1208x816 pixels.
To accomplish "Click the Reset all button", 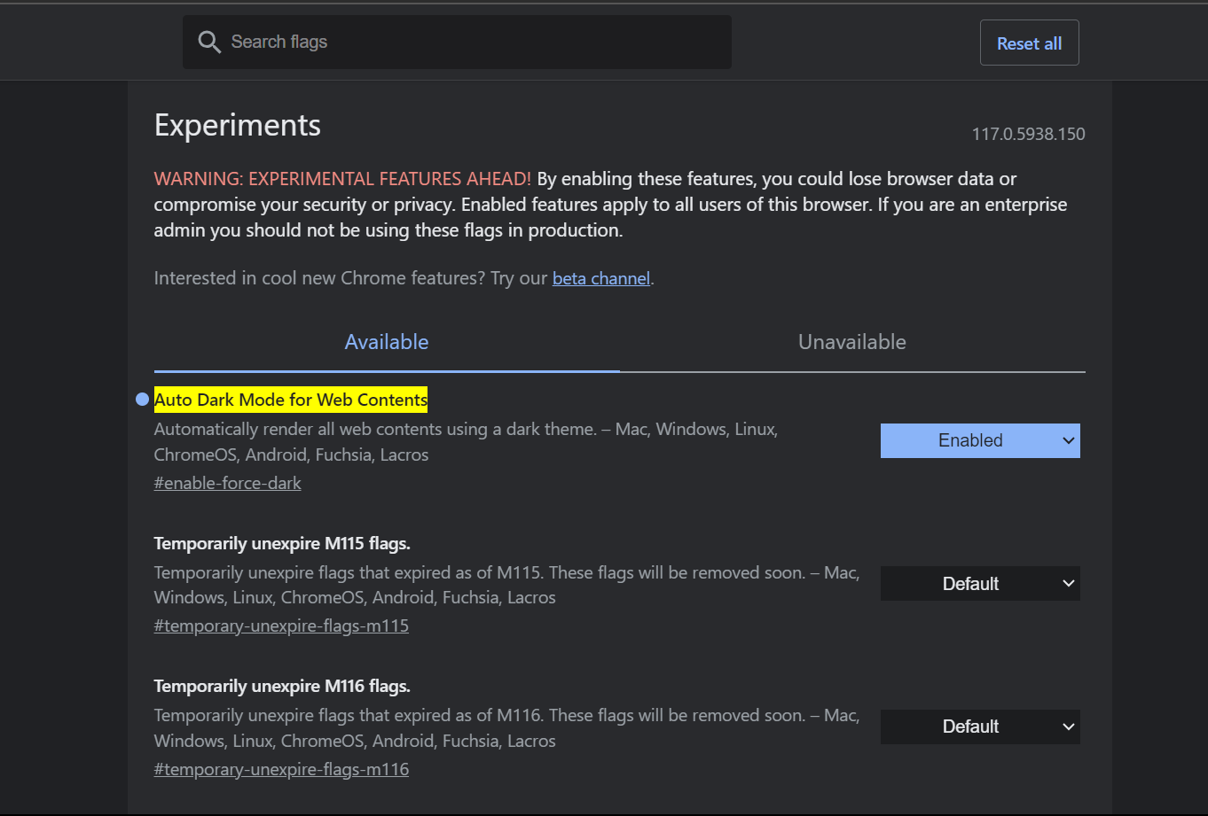I will (x=1029, y=43).
